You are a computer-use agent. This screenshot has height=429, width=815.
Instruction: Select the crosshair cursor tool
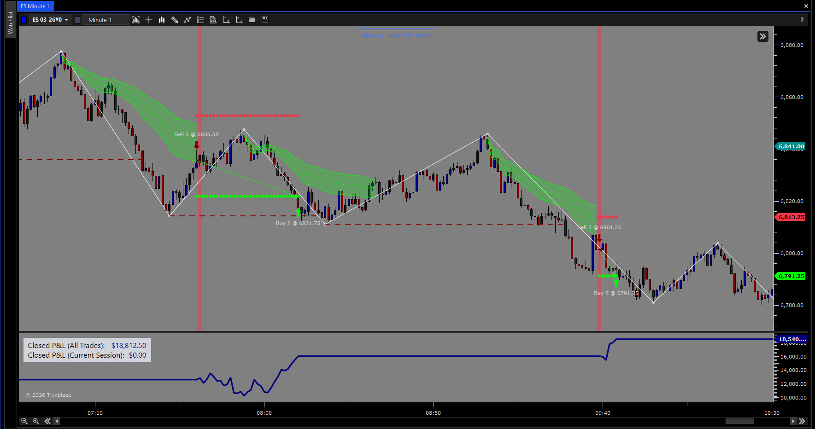(x=149, y=20)
